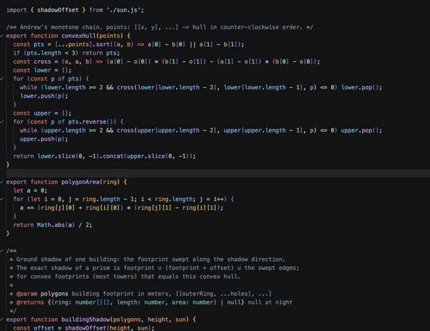
Task: Collapse the convexHull function fold chevron
Action: [x=2, y=36]
